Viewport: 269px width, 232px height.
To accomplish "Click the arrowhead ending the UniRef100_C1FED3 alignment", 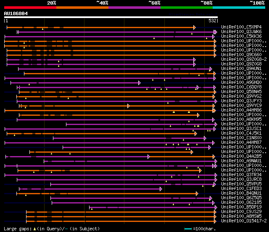I will pos(161,189).
